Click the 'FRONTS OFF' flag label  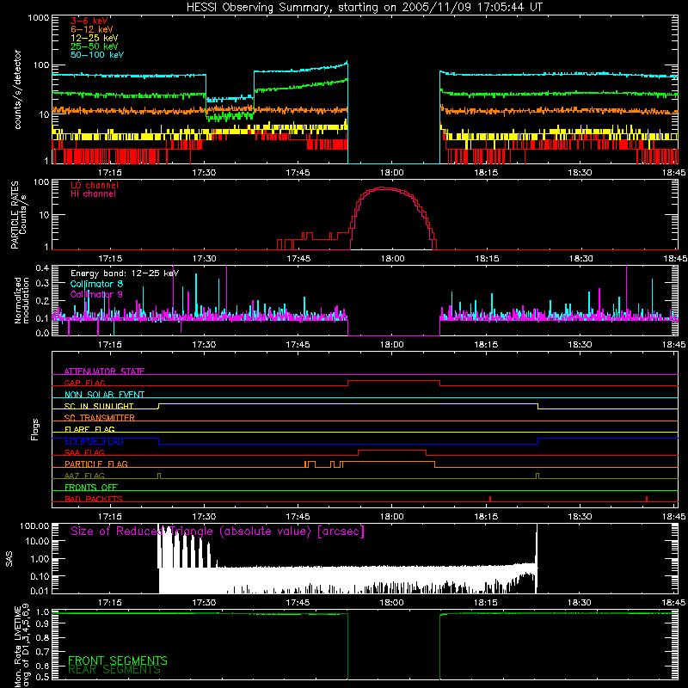(x=91, y=487)
